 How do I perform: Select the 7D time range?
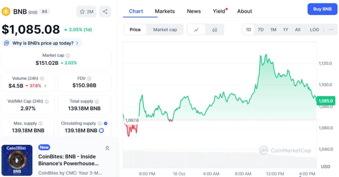click(261, 29)
